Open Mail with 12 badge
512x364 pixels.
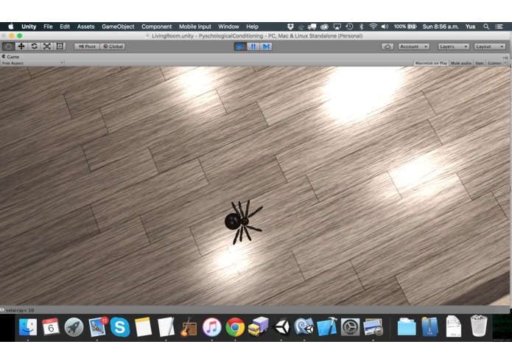click(x=97, y=326)
